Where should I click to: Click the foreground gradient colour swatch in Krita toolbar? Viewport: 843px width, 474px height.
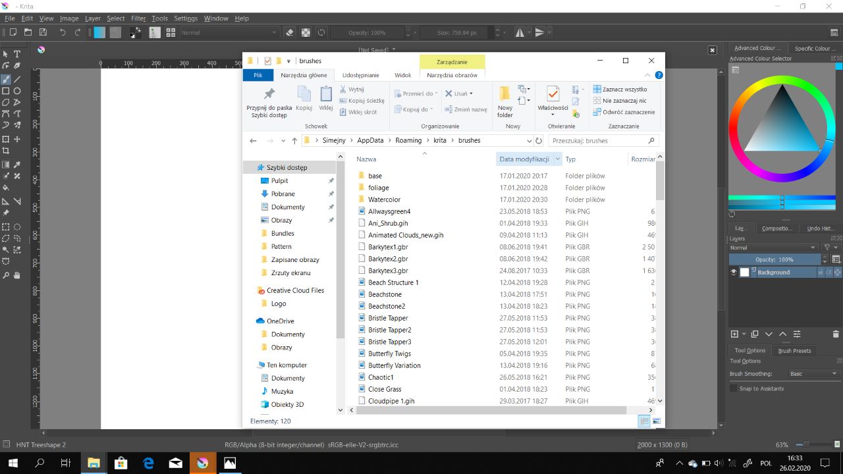pyautogui.click(x=99, y=32)
